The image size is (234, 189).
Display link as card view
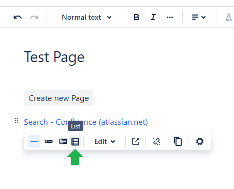[63, 141]
